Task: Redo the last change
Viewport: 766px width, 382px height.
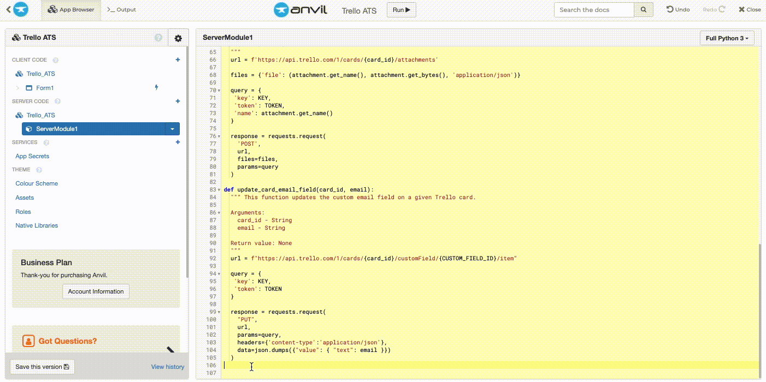Action: [714, 10]
